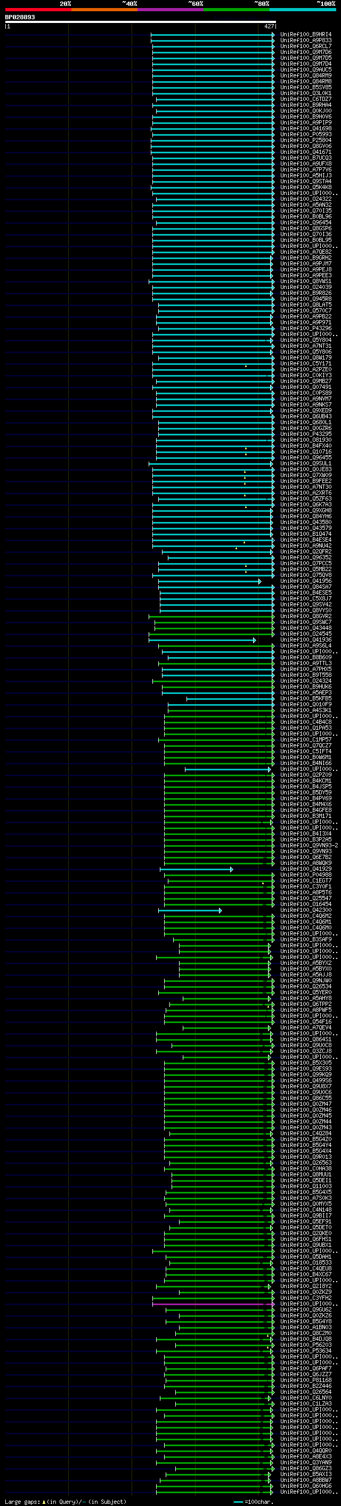Click label UniRef100_Q3L0K1
Viewport: 341px width, 1506px height.
coord(305,93)
